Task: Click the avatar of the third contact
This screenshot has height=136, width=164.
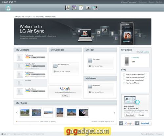Action: [x=20, y=75]
